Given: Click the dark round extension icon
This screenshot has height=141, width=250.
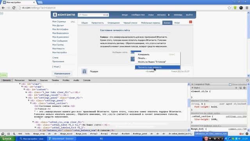Looking at the screenshot, I should (241, 8).
